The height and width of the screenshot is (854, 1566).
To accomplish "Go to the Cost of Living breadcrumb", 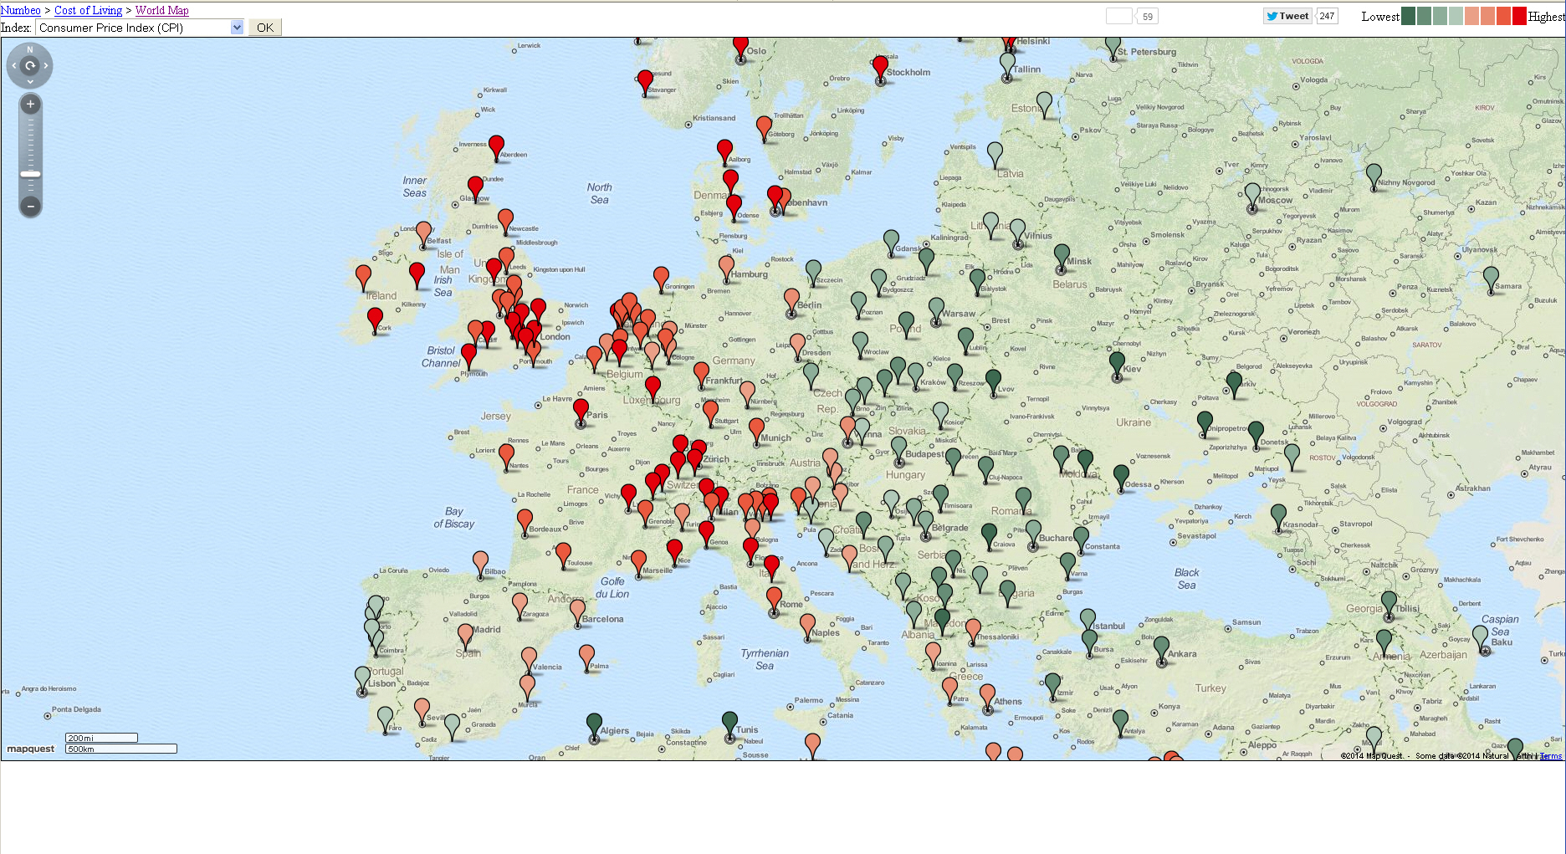I will pyautogui.click(x=88, y=10).
